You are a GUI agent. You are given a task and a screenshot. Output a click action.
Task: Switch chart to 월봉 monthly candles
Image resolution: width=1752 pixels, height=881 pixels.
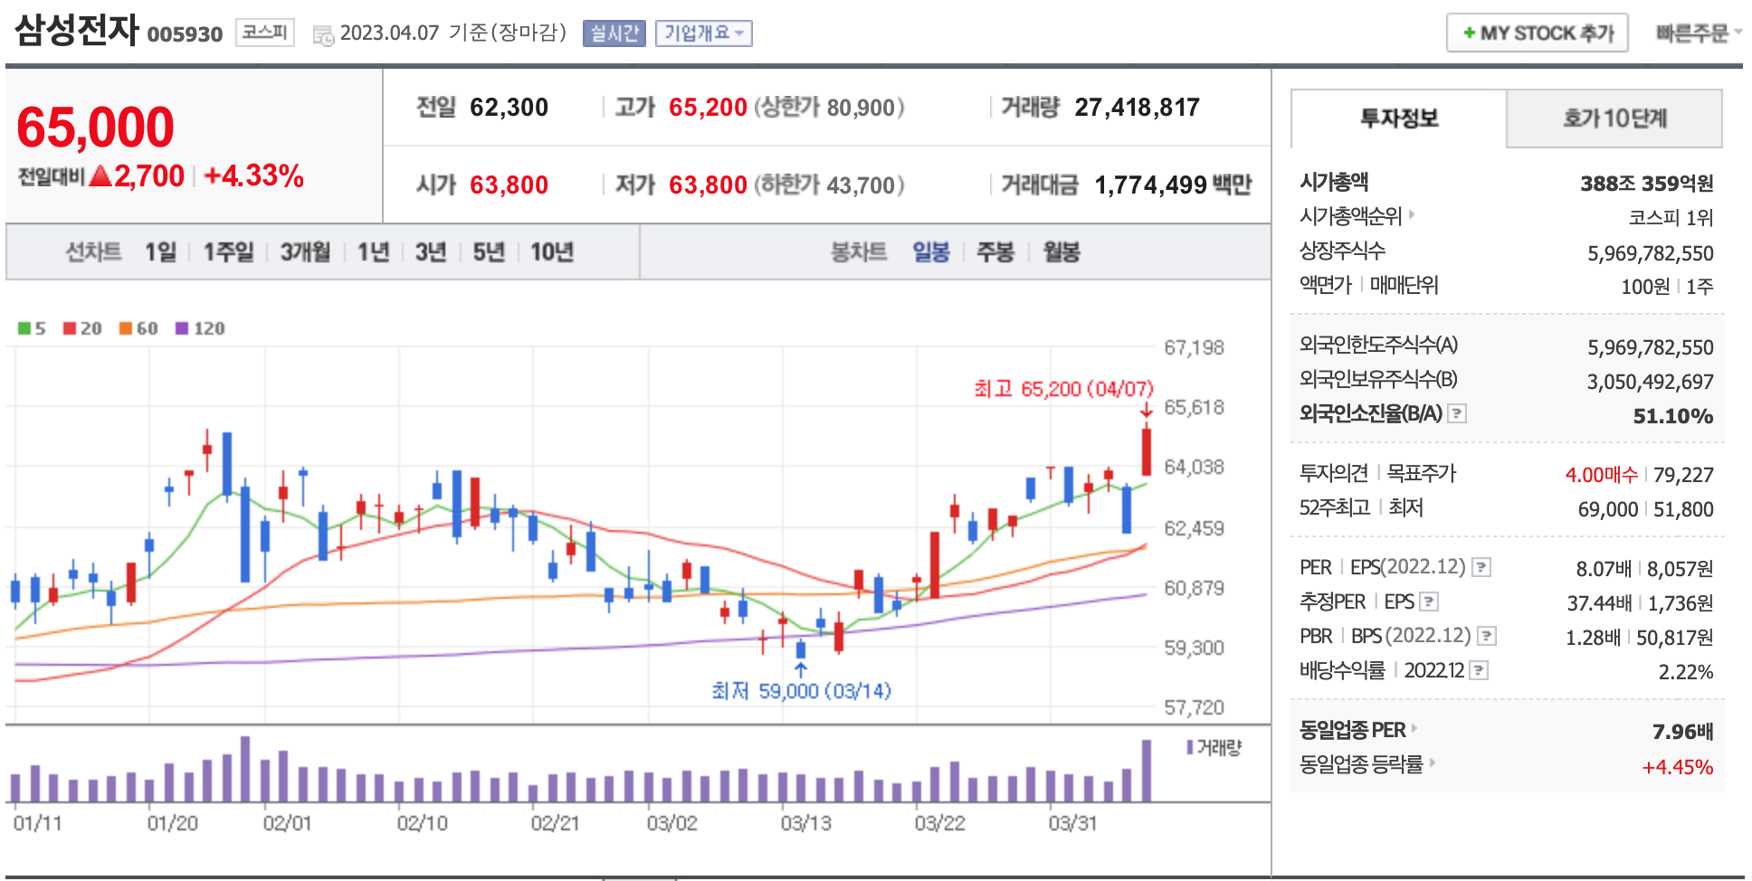pyautogui.click(x=1061, y=251)
